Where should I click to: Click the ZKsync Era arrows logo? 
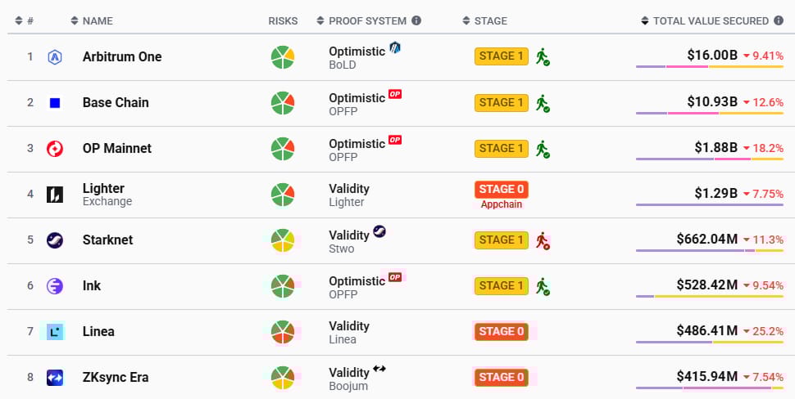[55, 377]
